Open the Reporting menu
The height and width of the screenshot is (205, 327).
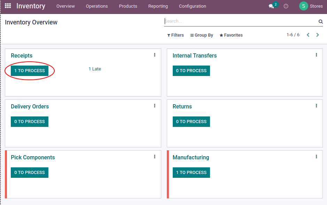(158, 6)
